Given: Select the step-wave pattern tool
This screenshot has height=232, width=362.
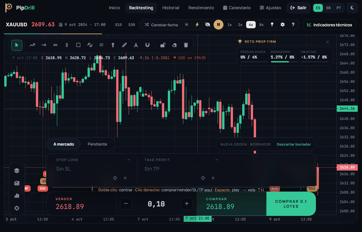Looking at the screenshot, I should [90, 45].
